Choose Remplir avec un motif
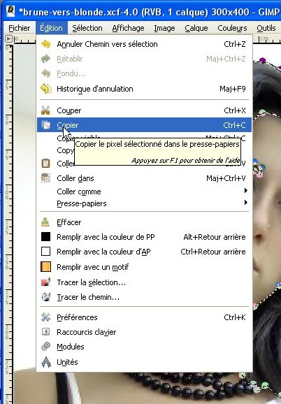The width and height of the screenshot is (281, 404). 144,267
